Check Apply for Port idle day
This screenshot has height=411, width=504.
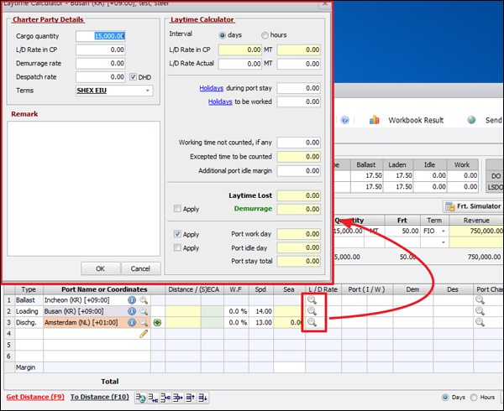177,247
